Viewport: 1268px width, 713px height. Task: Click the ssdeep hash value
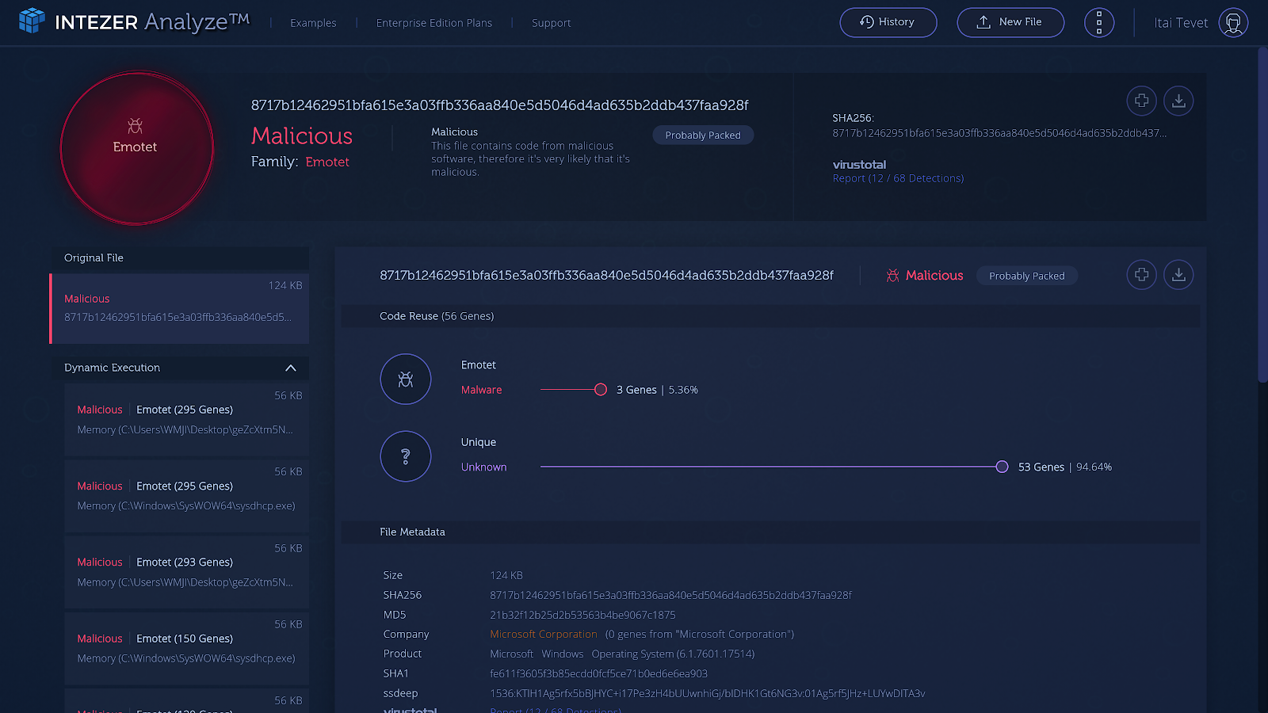pos(708,693)
